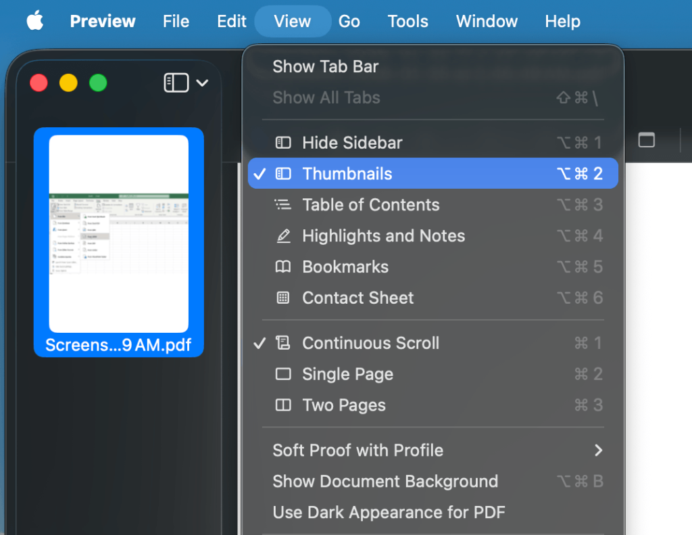Toggle Show Document Background
This screenshot has width=692, height=535.
point(385,482)
